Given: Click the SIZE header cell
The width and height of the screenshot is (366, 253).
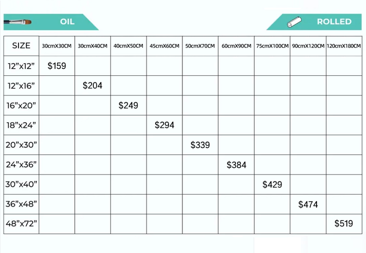Looking at the screenshot, I should click(x=21, y=46).
